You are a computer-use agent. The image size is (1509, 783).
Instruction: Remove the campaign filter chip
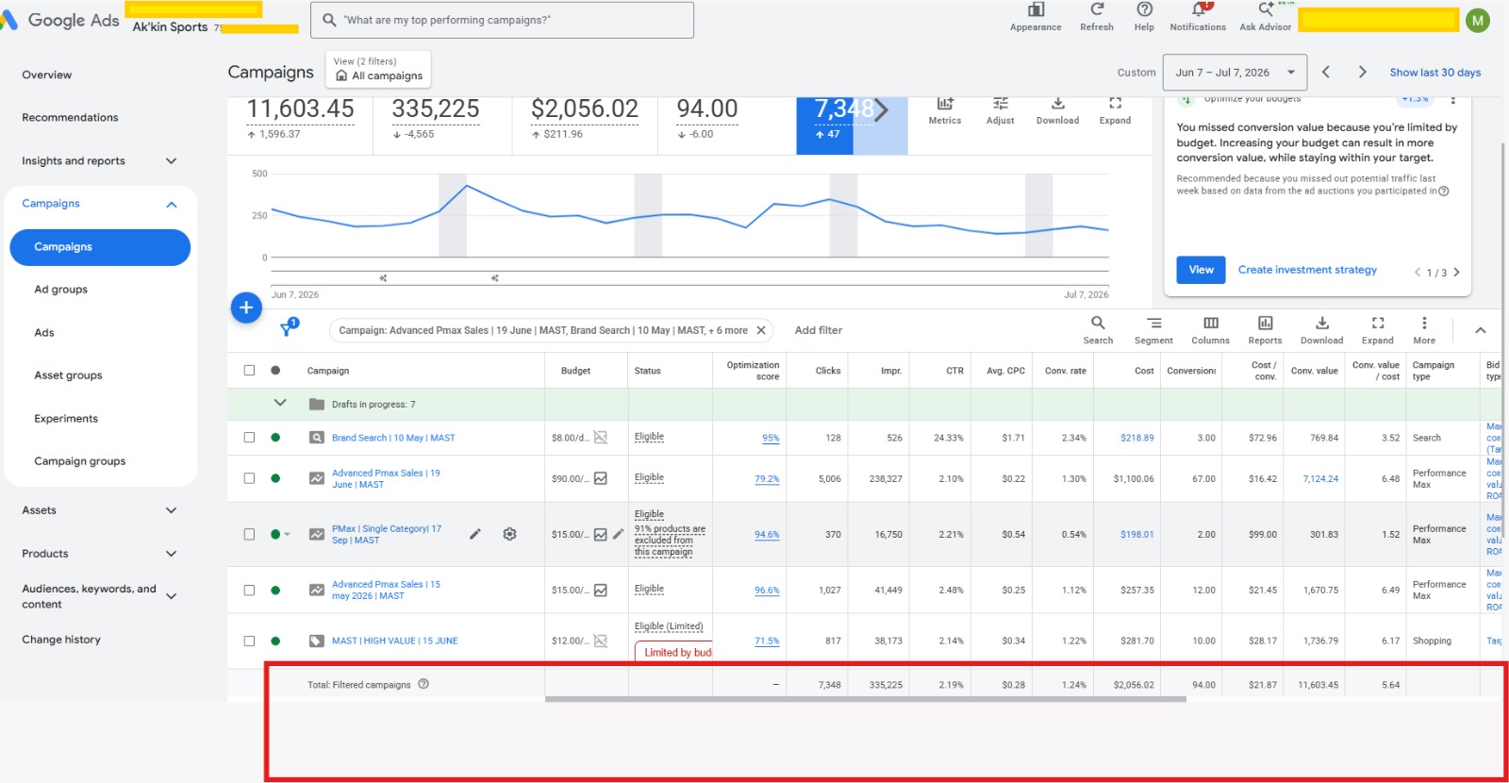761,330
